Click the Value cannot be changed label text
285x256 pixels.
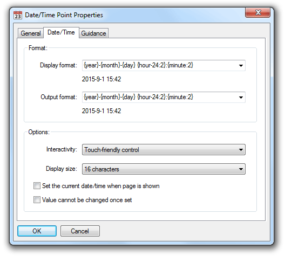click(x=87, y=200)
